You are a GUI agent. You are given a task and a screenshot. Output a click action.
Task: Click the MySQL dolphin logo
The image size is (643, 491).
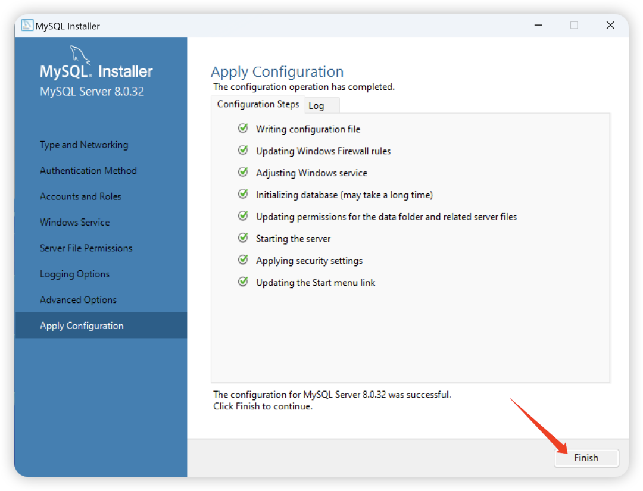(79, 54)
